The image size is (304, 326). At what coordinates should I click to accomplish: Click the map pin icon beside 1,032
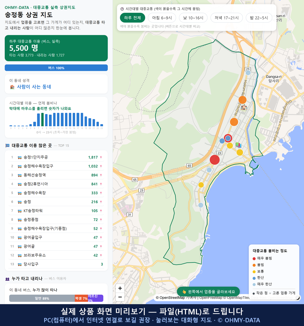tap(101, 166)
